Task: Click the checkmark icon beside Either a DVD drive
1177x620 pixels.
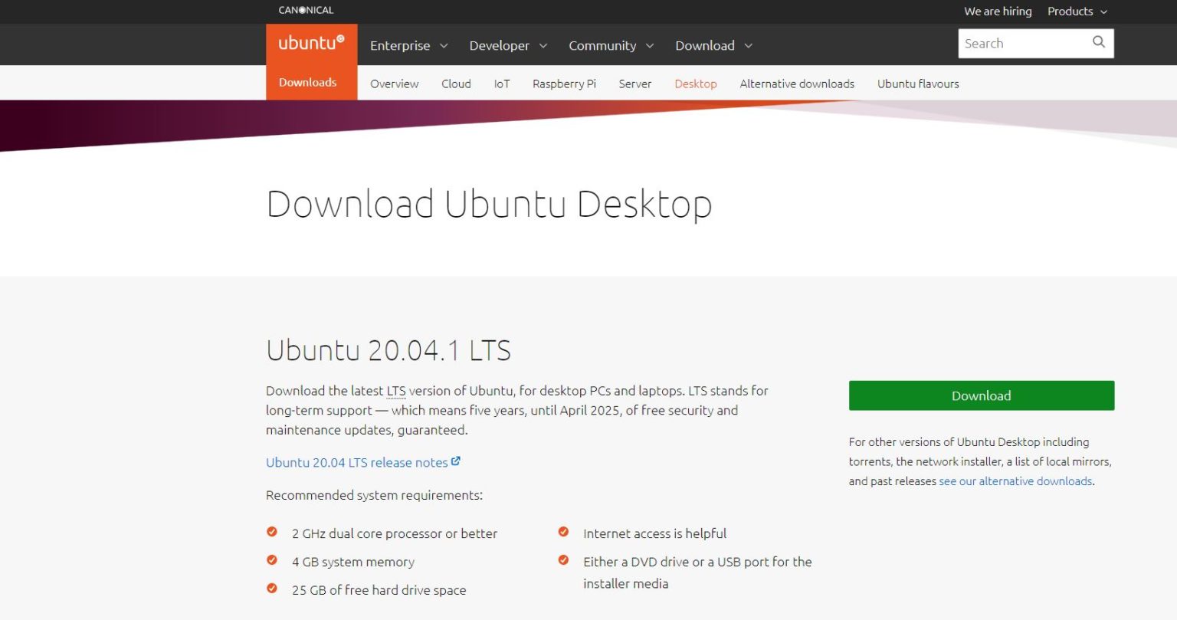Action: click(x=563, y=560)
